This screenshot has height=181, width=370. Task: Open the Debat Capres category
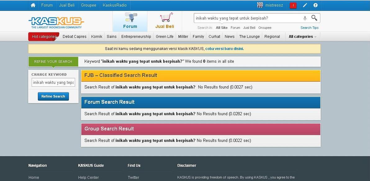click(x=74, y=37)
